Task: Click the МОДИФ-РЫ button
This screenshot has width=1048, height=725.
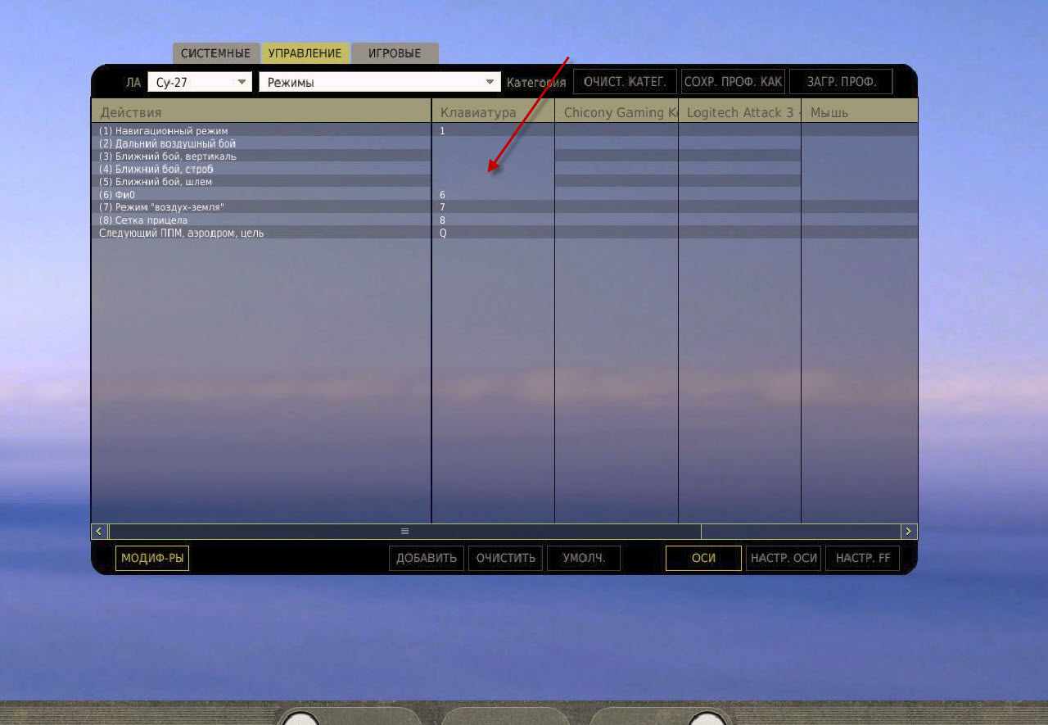Action: (x=152, y=559)
